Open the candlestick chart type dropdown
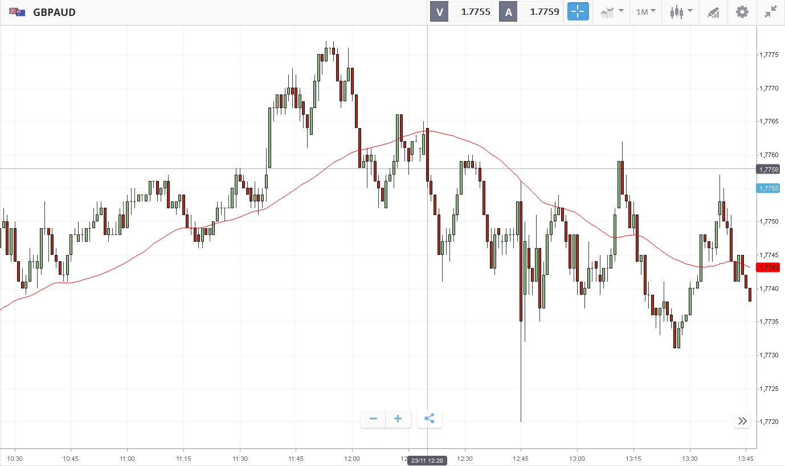This screenshot has width=785, height=466. (x=681, y=11)
